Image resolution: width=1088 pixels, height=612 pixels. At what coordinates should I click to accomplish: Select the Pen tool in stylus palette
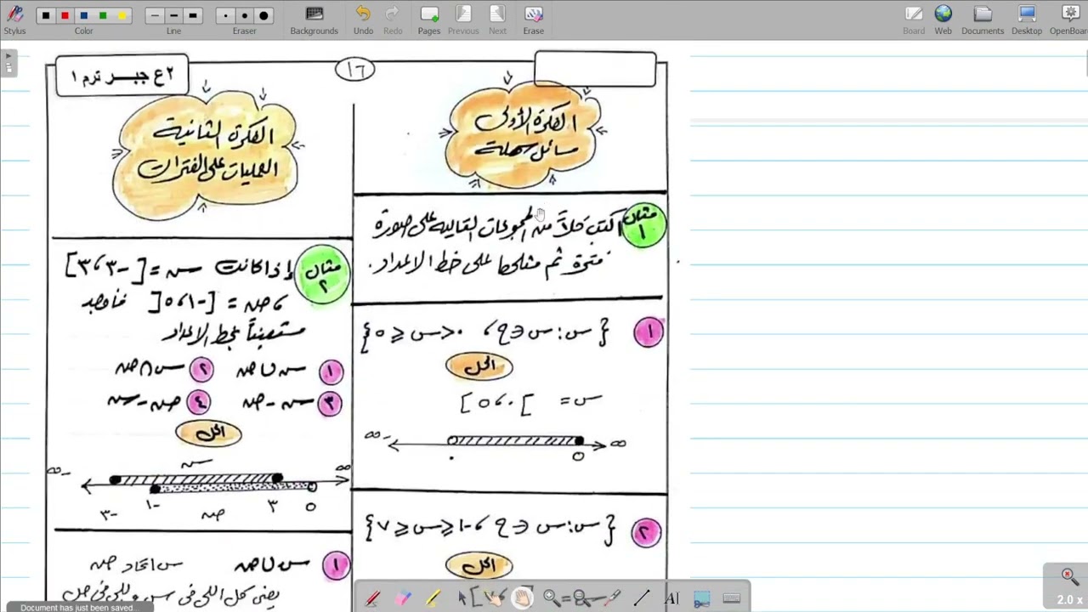click(x=372, y=598)
